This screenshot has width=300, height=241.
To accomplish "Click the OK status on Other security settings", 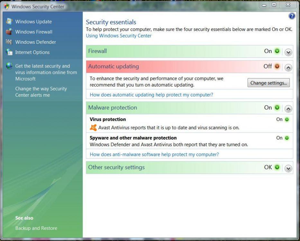I will [x=268, y=167].
